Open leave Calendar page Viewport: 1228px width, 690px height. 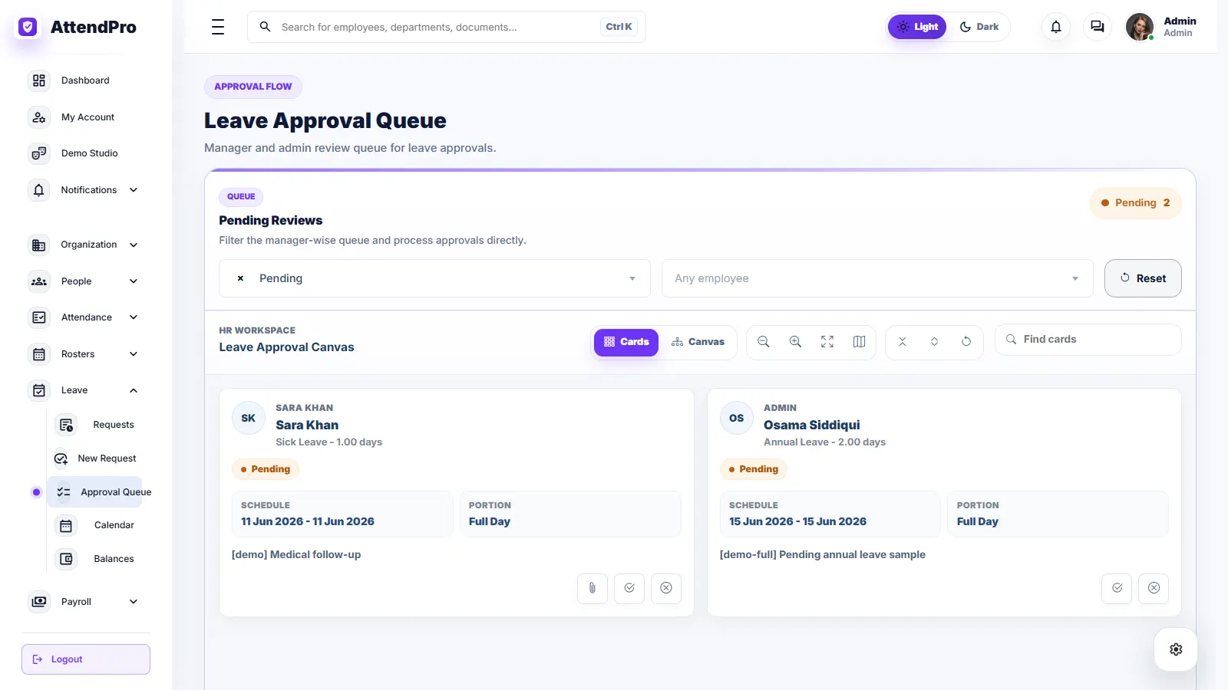click(114, 525)
